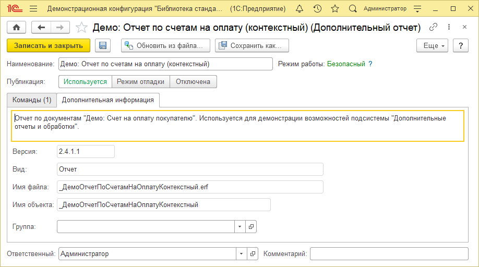Click Записать и закрыть button
Viewport: 479px width, 267px height.
[49, 45]
